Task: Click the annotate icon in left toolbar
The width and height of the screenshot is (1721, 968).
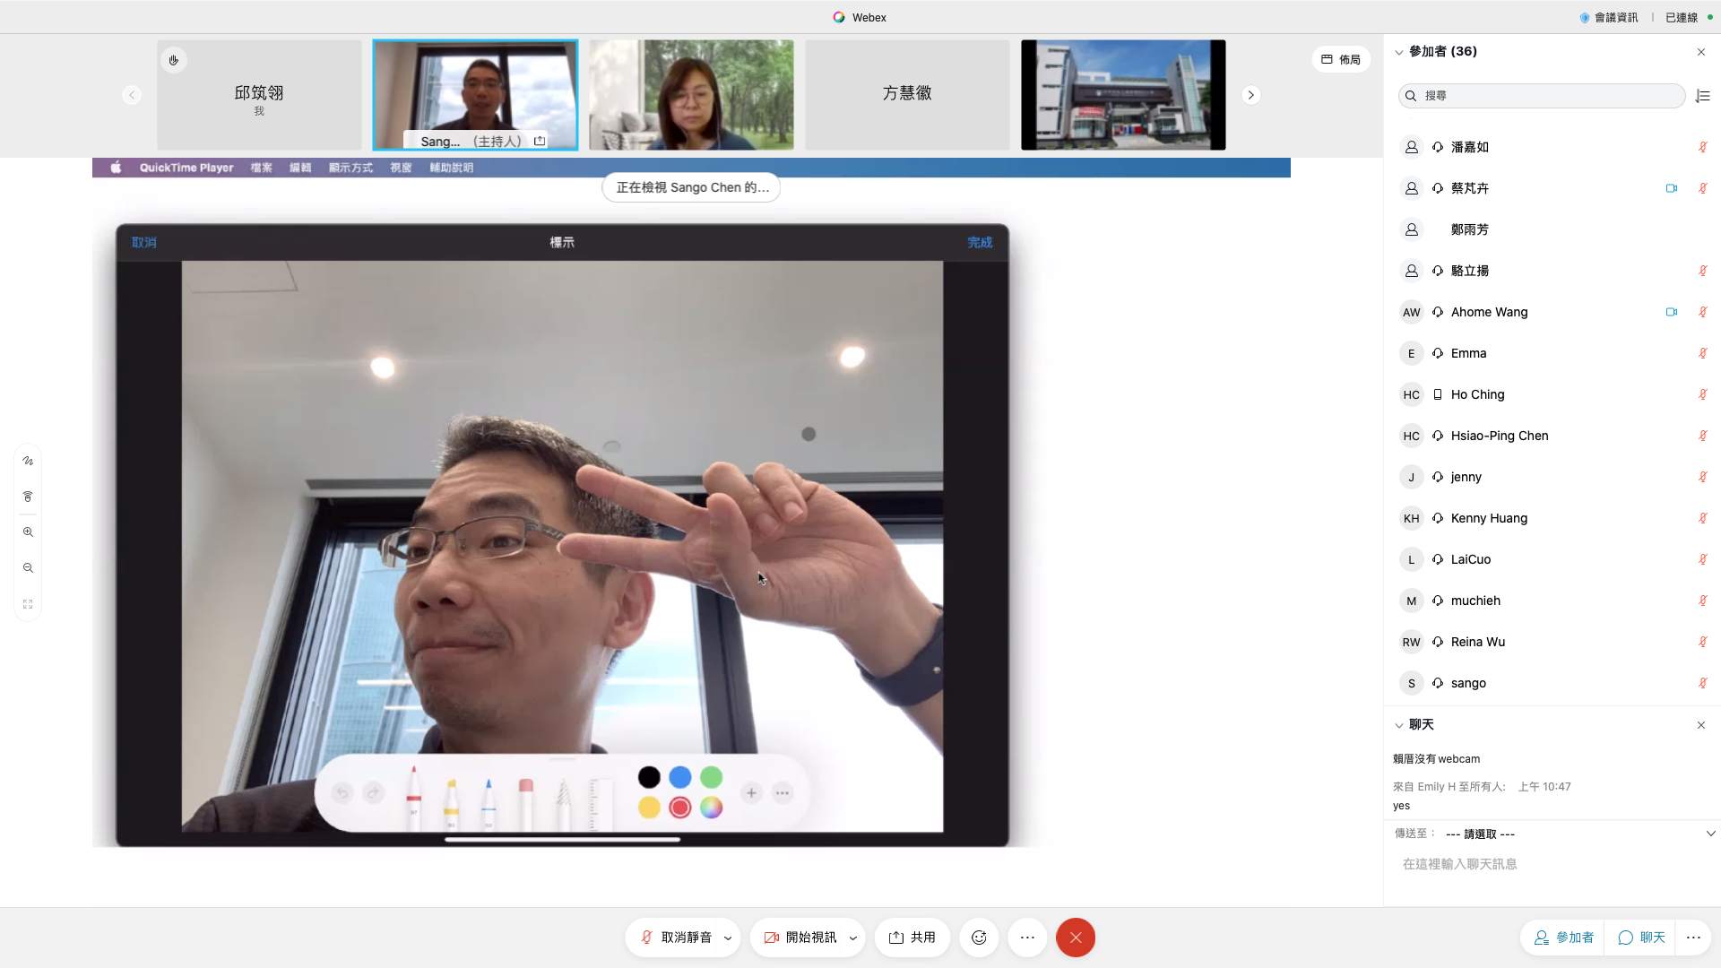Action: tap(28, 461)
